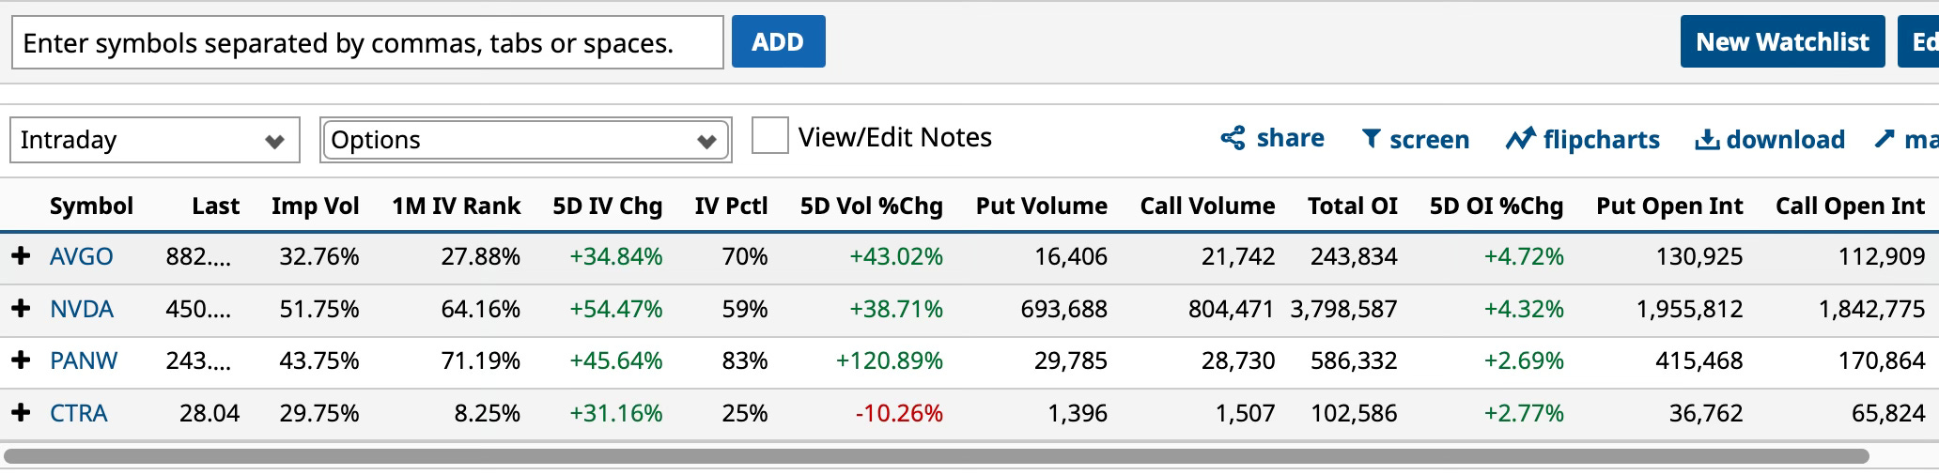Viewport: 1939px width, 475px height.
Task: Sort by the 5D OI %Chg header
Action: pos(1496,206)
